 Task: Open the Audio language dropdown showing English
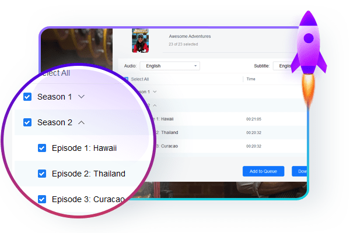tap(170, 66)
